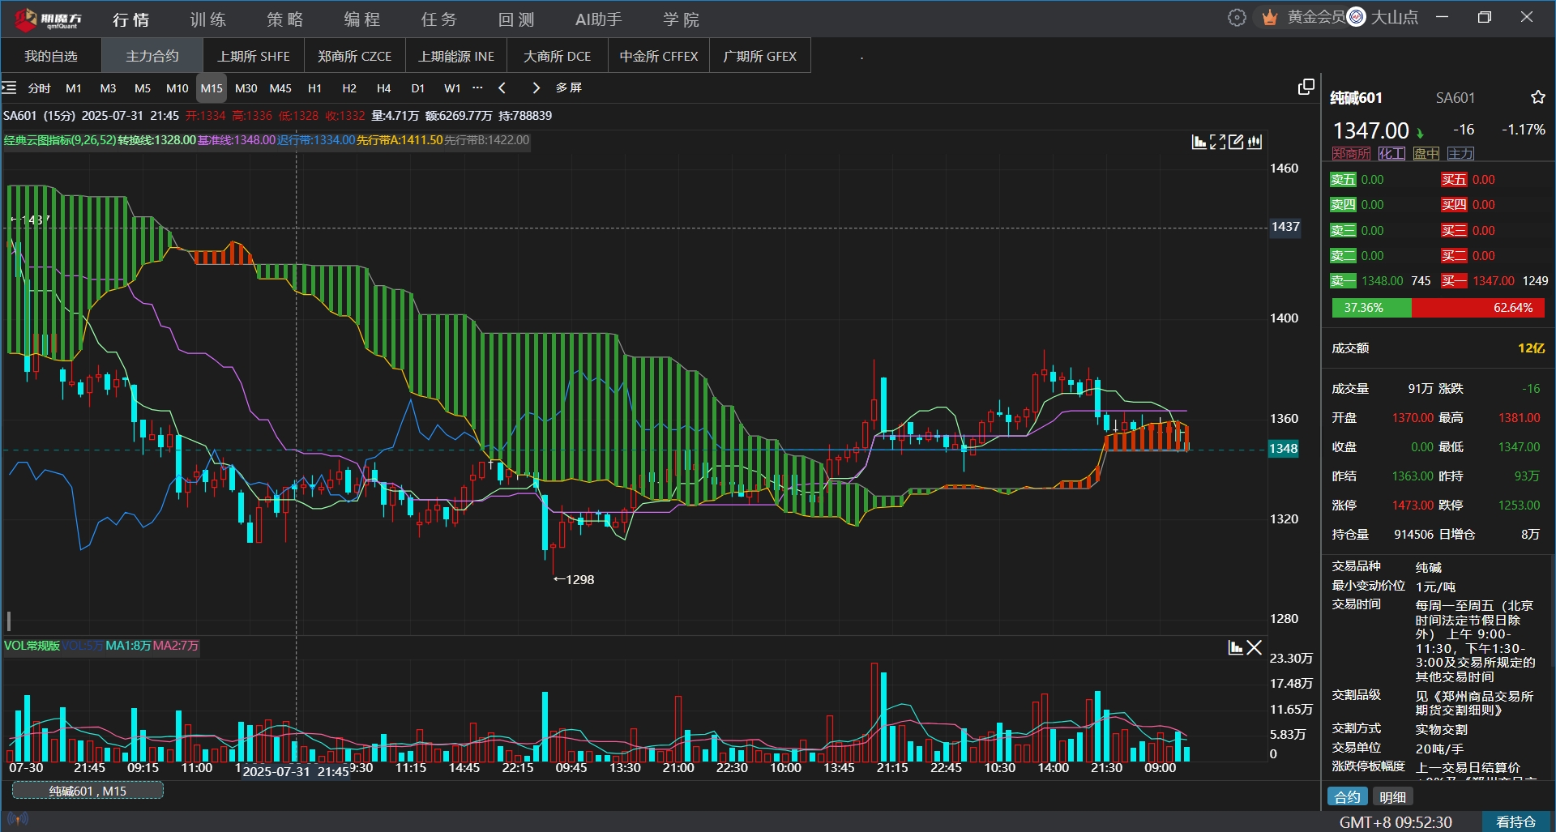Image resolution: width=1556 pixels, height=832 pixels.
Task: Open chart drawing/edit tool
Action: (1236, 143)
